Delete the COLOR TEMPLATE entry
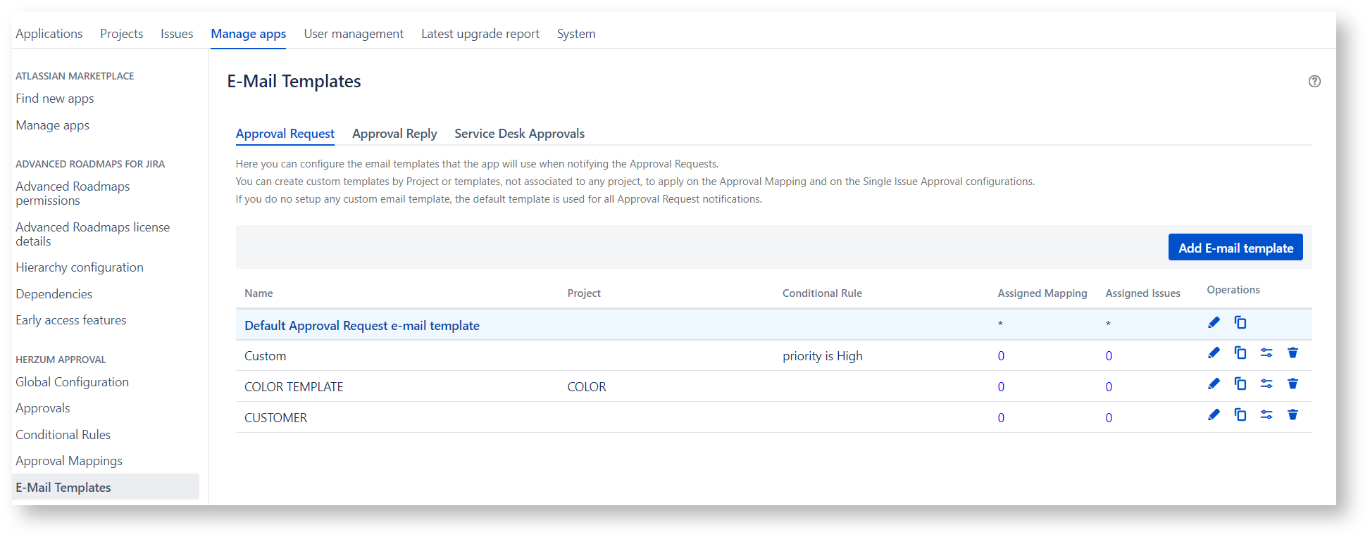This screenshot has height=539, width=1370. point(1293,384)
